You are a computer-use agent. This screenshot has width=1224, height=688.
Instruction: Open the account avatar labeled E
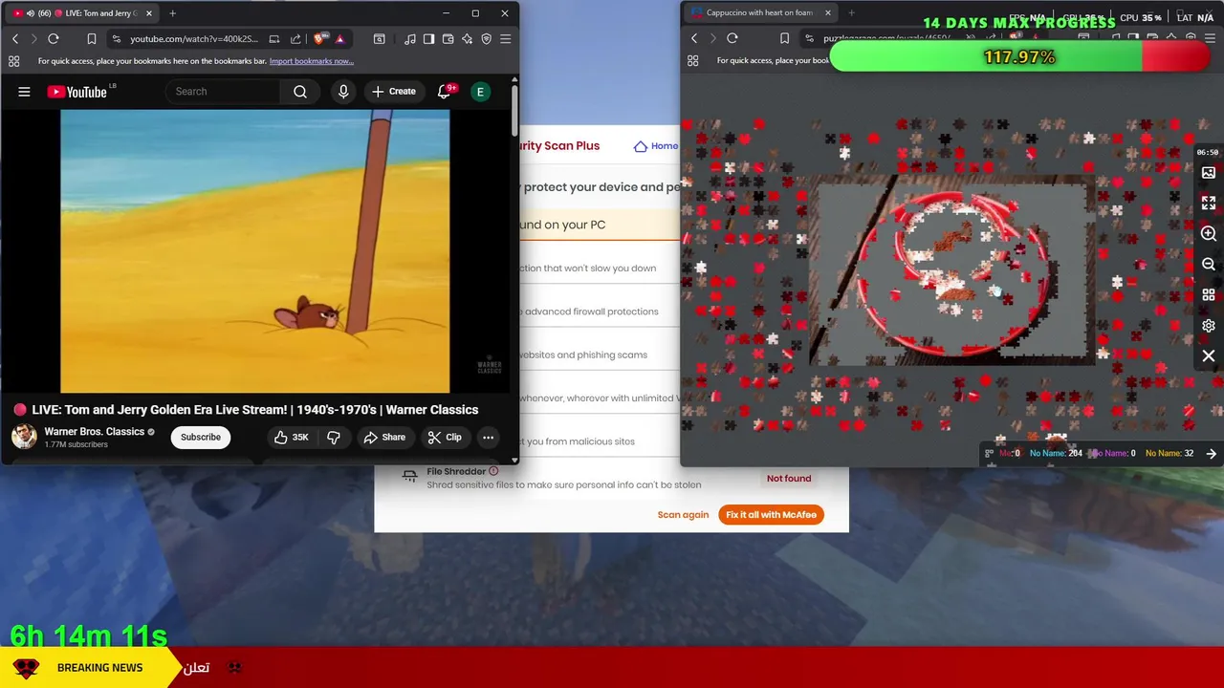tap(481, 92)
